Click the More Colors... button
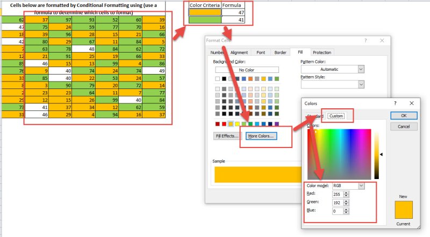Image resolution: width=430 pixels, height=237 pixels. click(261, 136)
